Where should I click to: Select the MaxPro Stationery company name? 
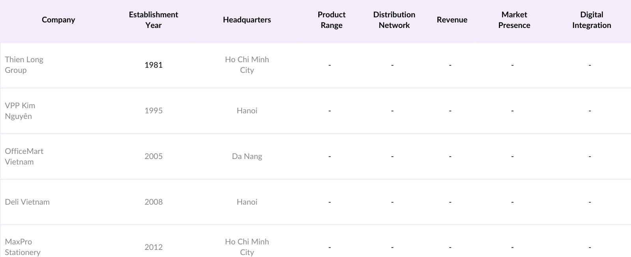[x=22, y=247]
